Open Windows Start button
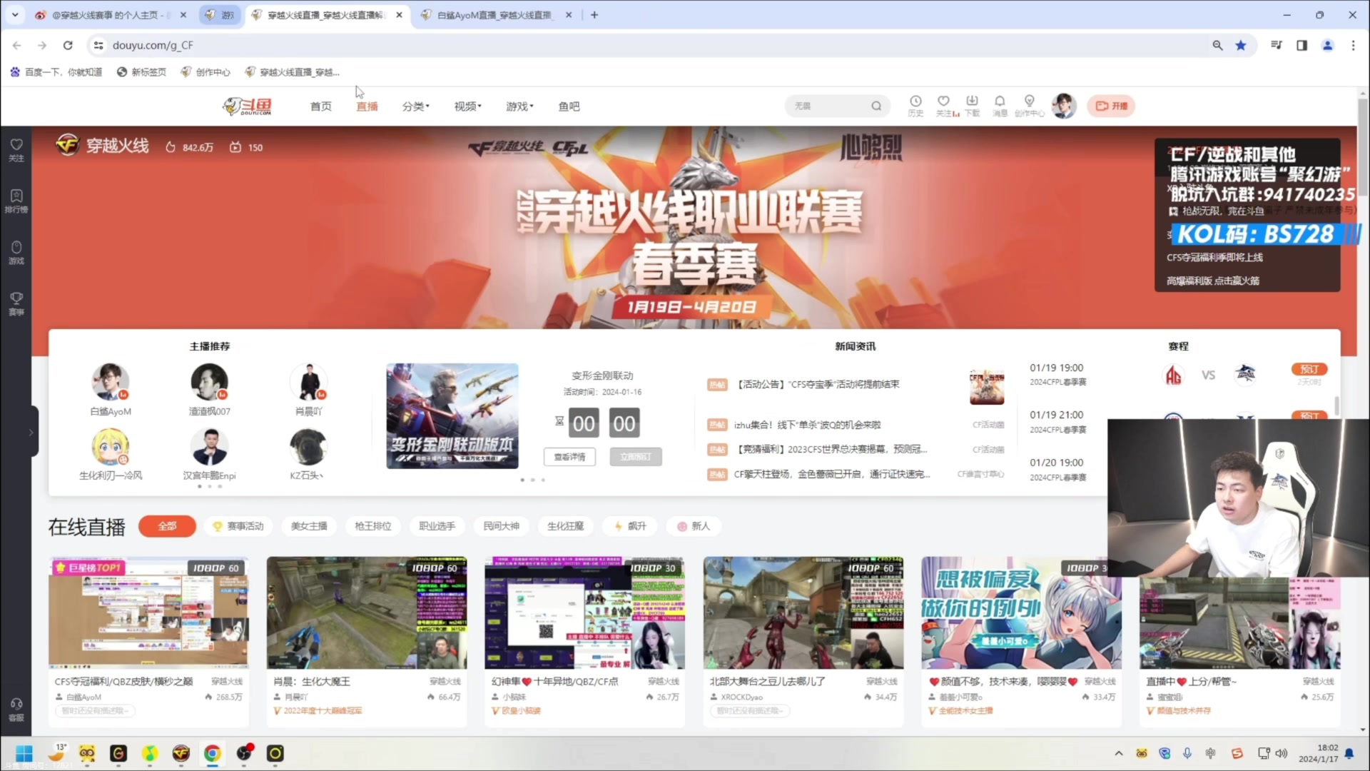This screenshot has width=1370, height=771. (x=24, y=753)
